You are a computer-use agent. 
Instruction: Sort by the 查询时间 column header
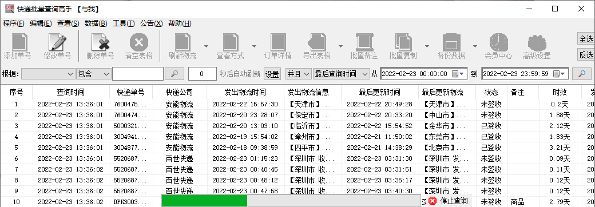(71, 92)
